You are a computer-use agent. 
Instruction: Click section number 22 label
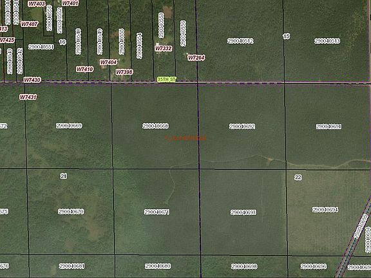(x=298, y=178)
